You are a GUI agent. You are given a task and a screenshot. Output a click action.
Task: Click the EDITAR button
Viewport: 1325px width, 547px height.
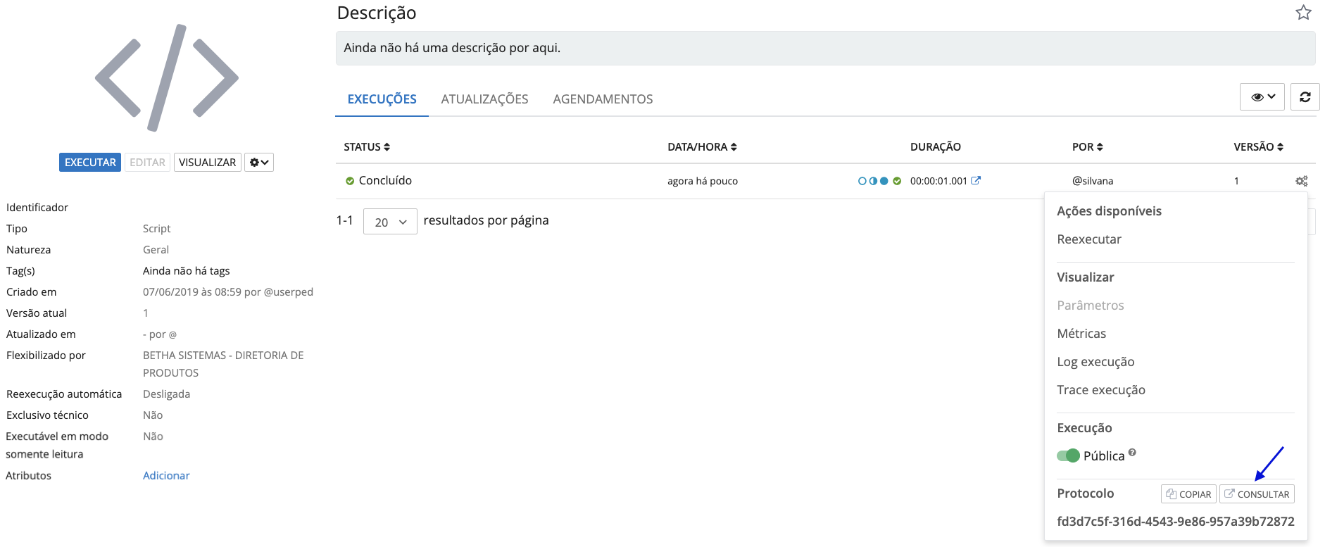point(147,163)
